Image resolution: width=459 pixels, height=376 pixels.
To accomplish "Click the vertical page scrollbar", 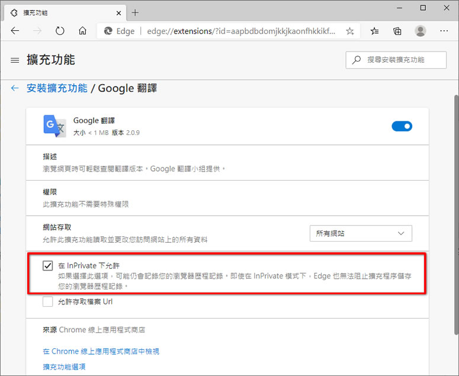I will [x=456, y=214].
